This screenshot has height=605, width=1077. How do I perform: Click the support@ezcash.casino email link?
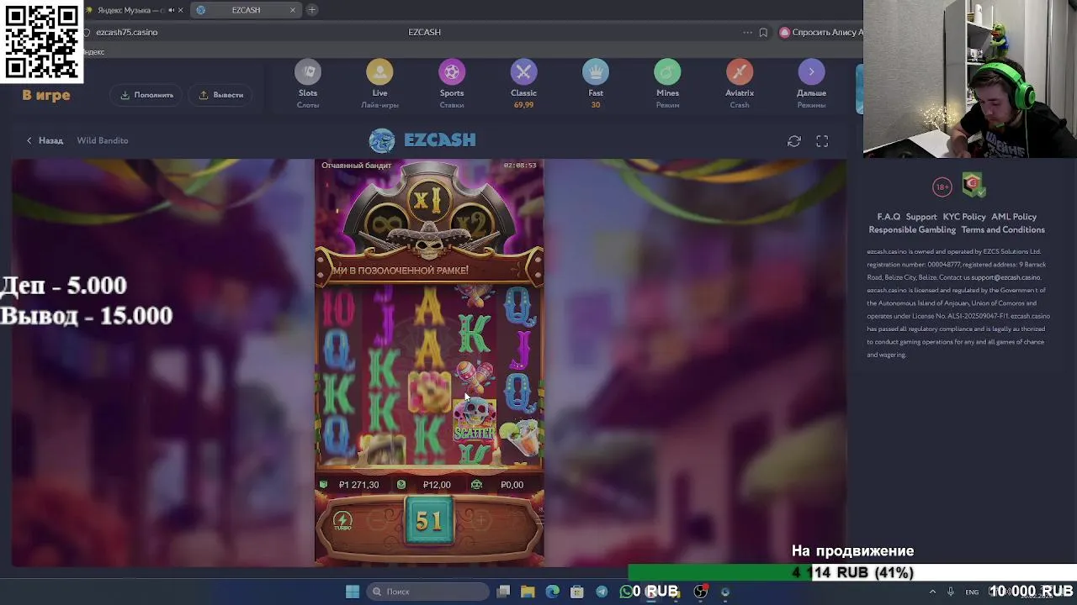coord(1005,277)
